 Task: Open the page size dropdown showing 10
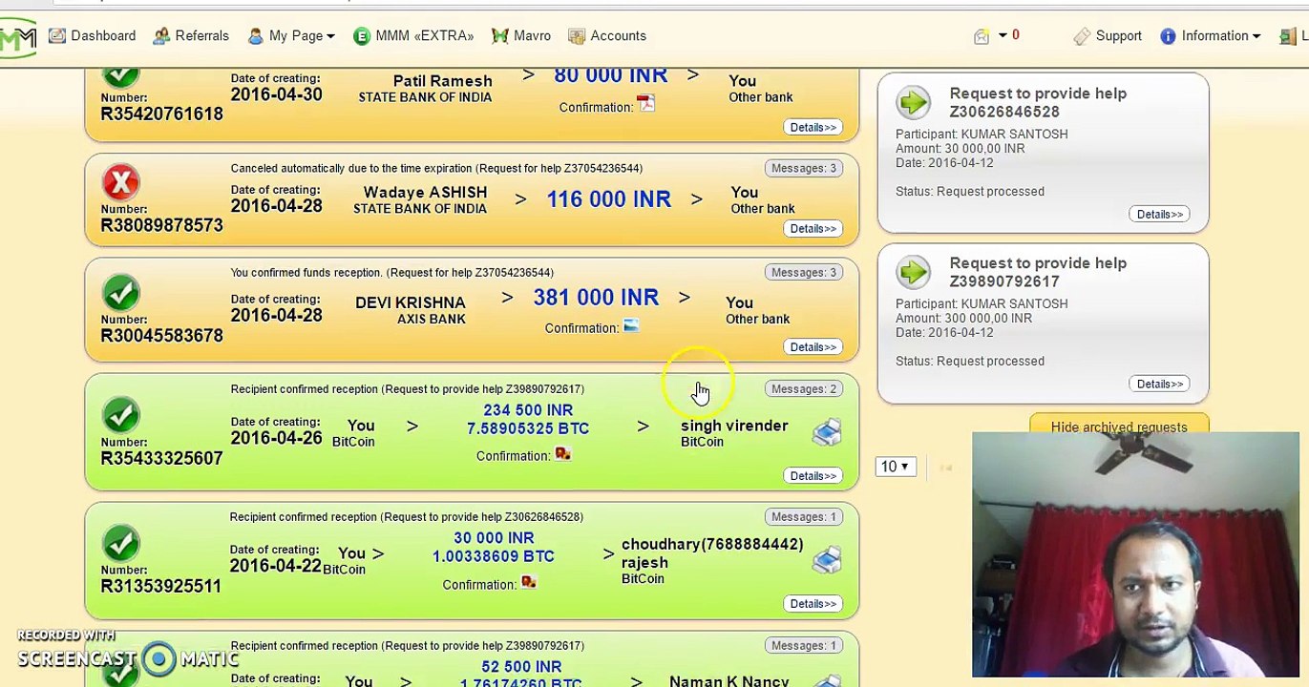pyautogui.click(x=895, y=467)
